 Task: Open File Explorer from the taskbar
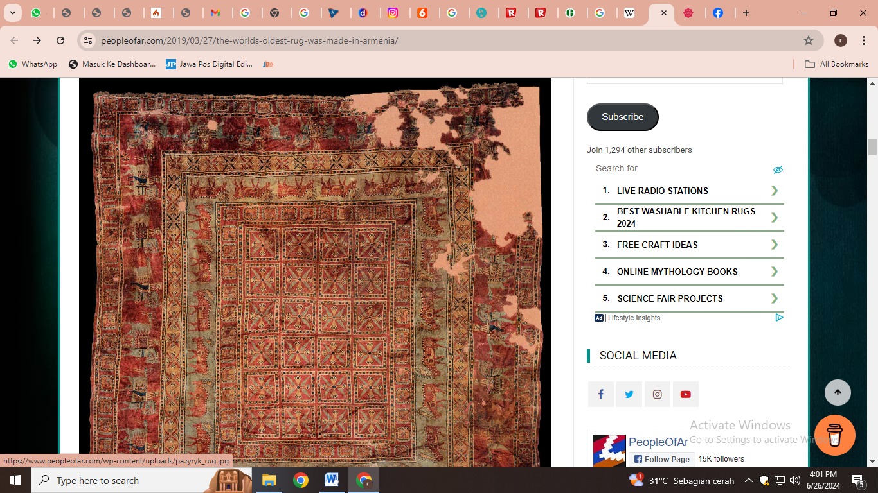(269, 480)
